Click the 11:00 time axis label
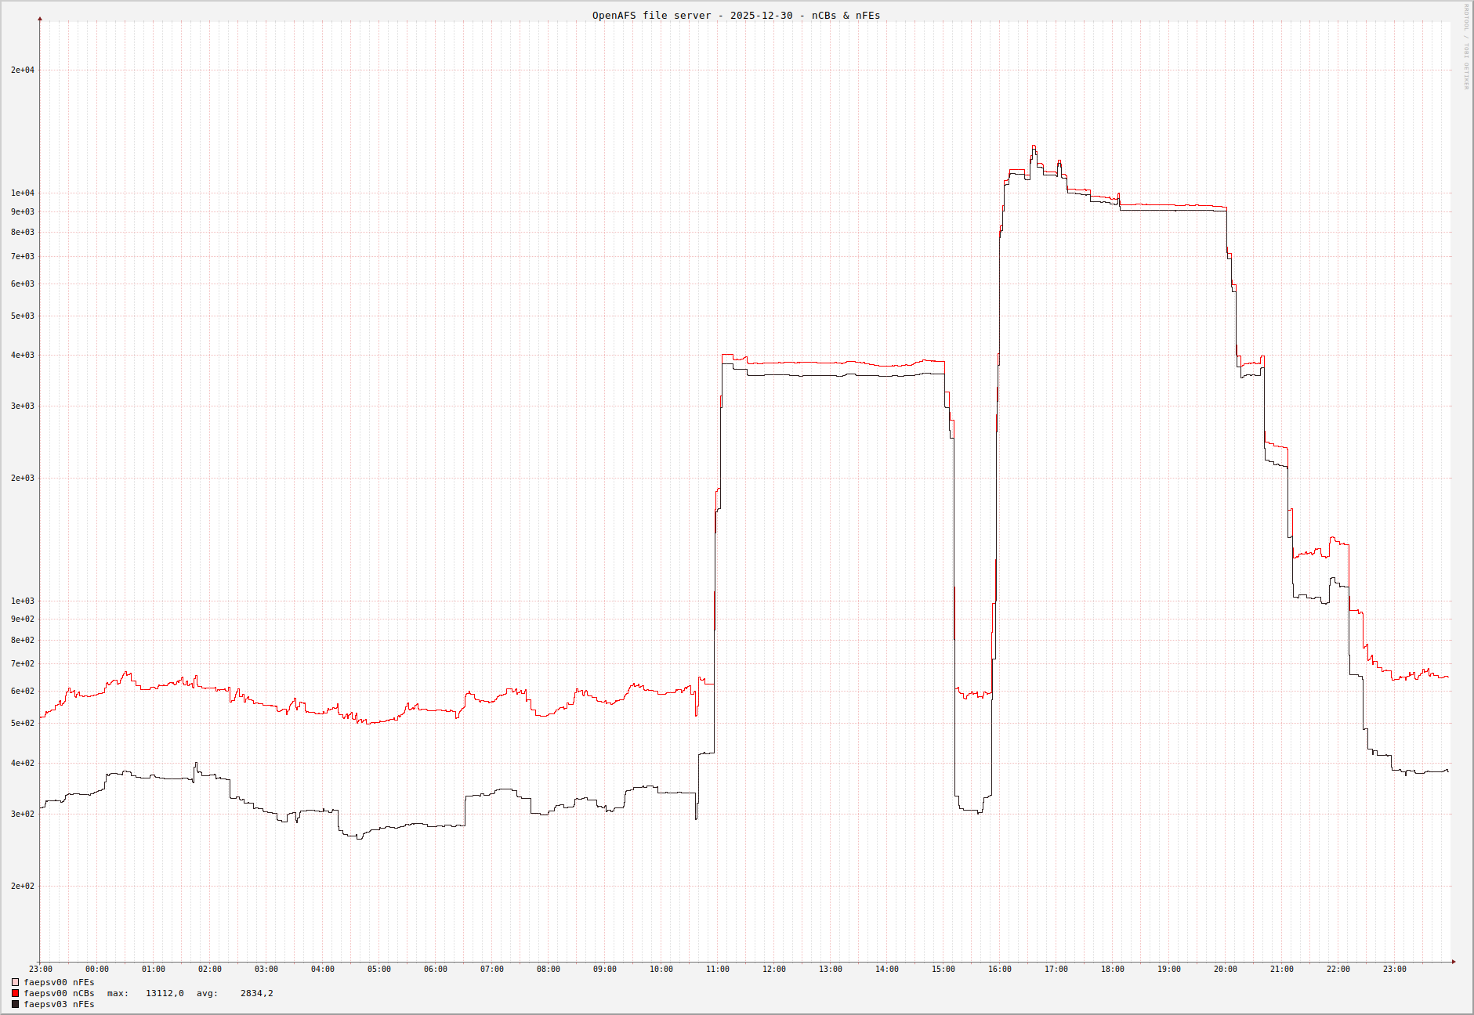The width and height of the screenshot is (1474, 1015). [717, 970]
